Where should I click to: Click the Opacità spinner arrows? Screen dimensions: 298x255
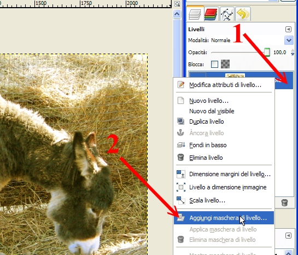293,53
